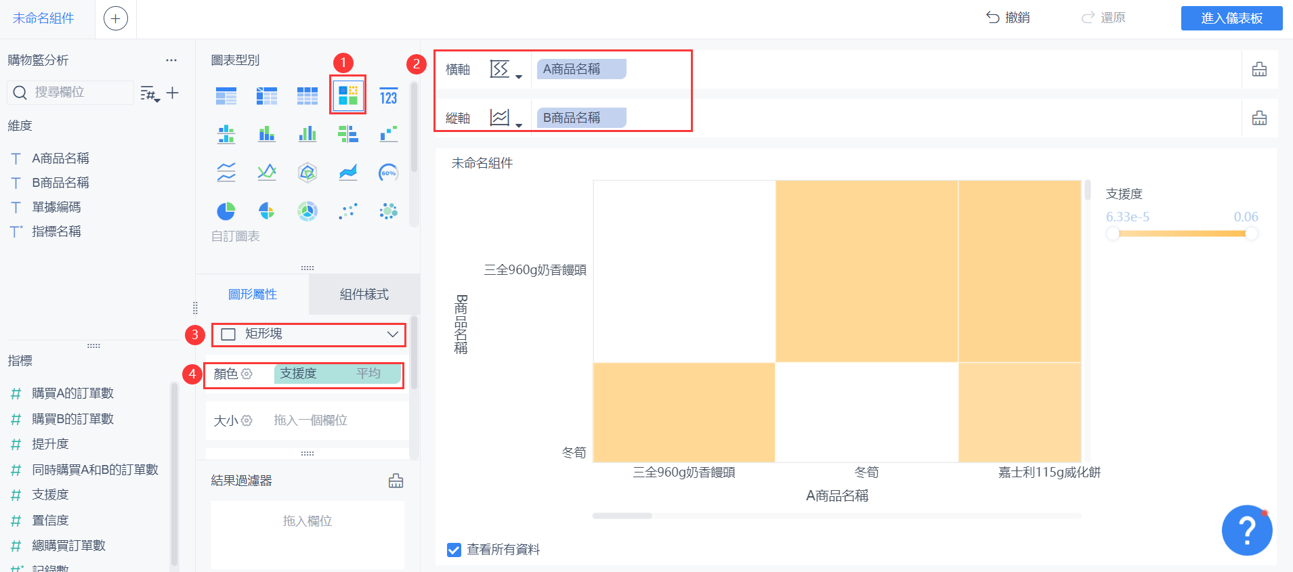Open the help question mark bubble
This screenshot has height=572, width=1293.
coord(1247,530)
